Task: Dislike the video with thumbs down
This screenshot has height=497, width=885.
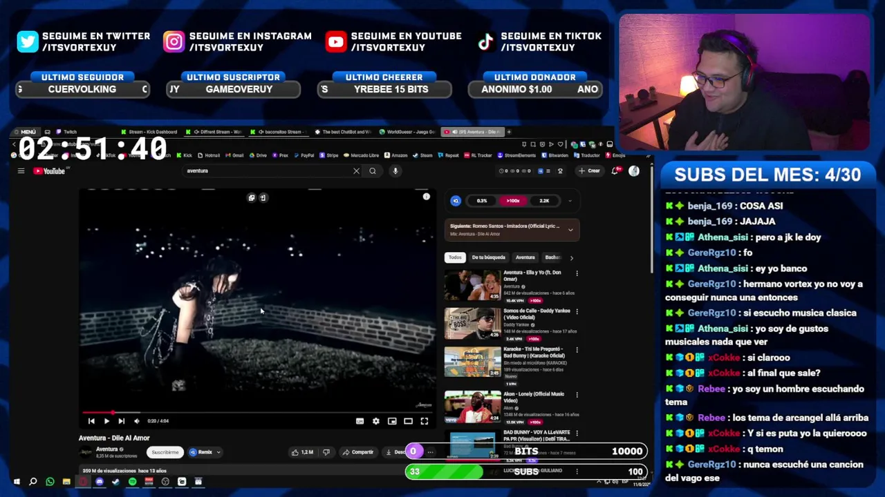Action: pos(326,452)
